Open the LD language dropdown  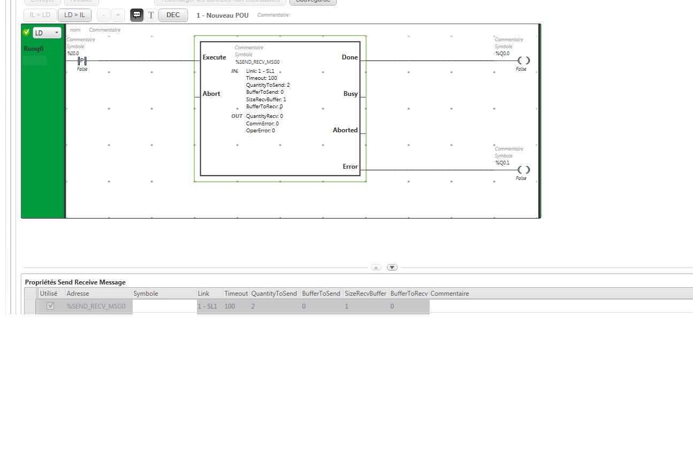pyautogui.click(x=47, y=33)
